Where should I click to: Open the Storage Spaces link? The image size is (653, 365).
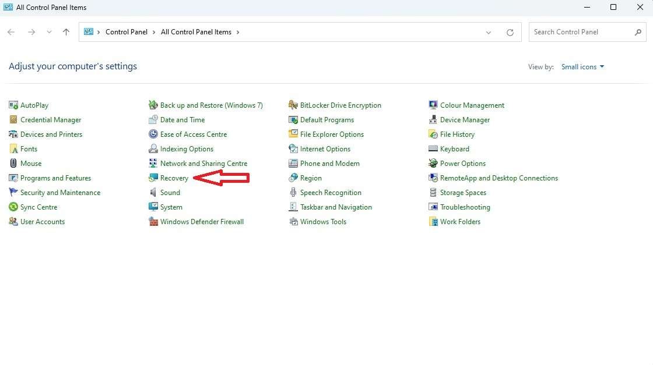463,193
